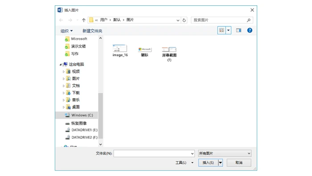Click sidebar scrollbar up arrow
Viewport: 312px width, 176px height.
pyautogui.click(x=100, y=38)
